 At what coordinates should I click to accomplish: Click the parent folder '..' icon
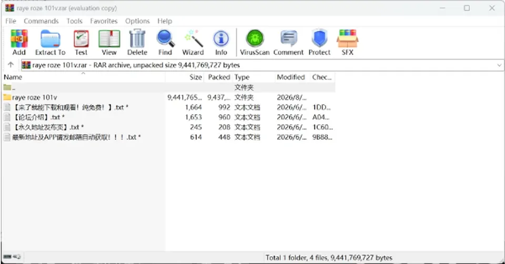point(7,87)
